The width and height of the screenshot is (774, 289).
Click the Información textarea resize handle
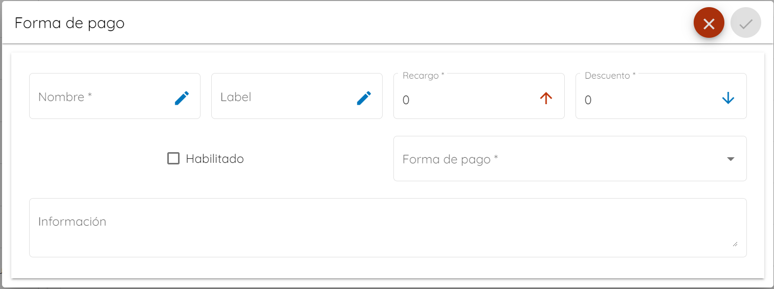pos(735,244)
